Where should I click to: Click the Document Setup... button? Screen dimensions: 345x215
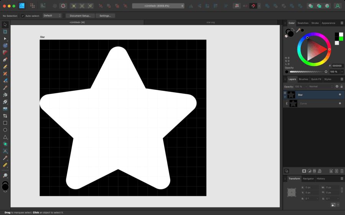click(80, 16)
